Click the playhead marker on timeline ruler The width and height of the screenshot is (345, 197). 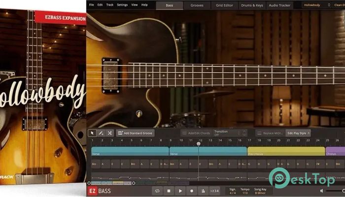pos(199,143)
